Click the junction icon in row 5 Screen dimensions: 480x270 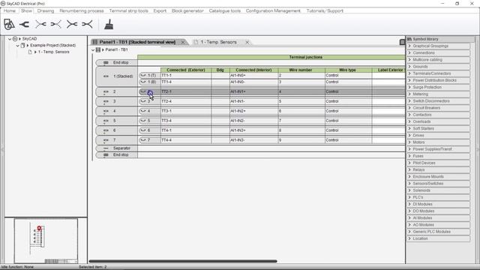143,121
